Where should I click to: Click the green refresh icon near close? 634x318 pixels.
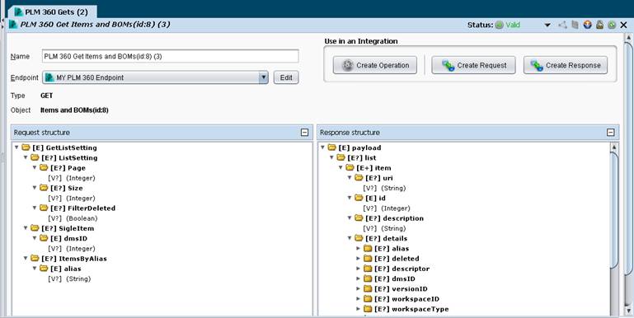[x=612, y=25]
